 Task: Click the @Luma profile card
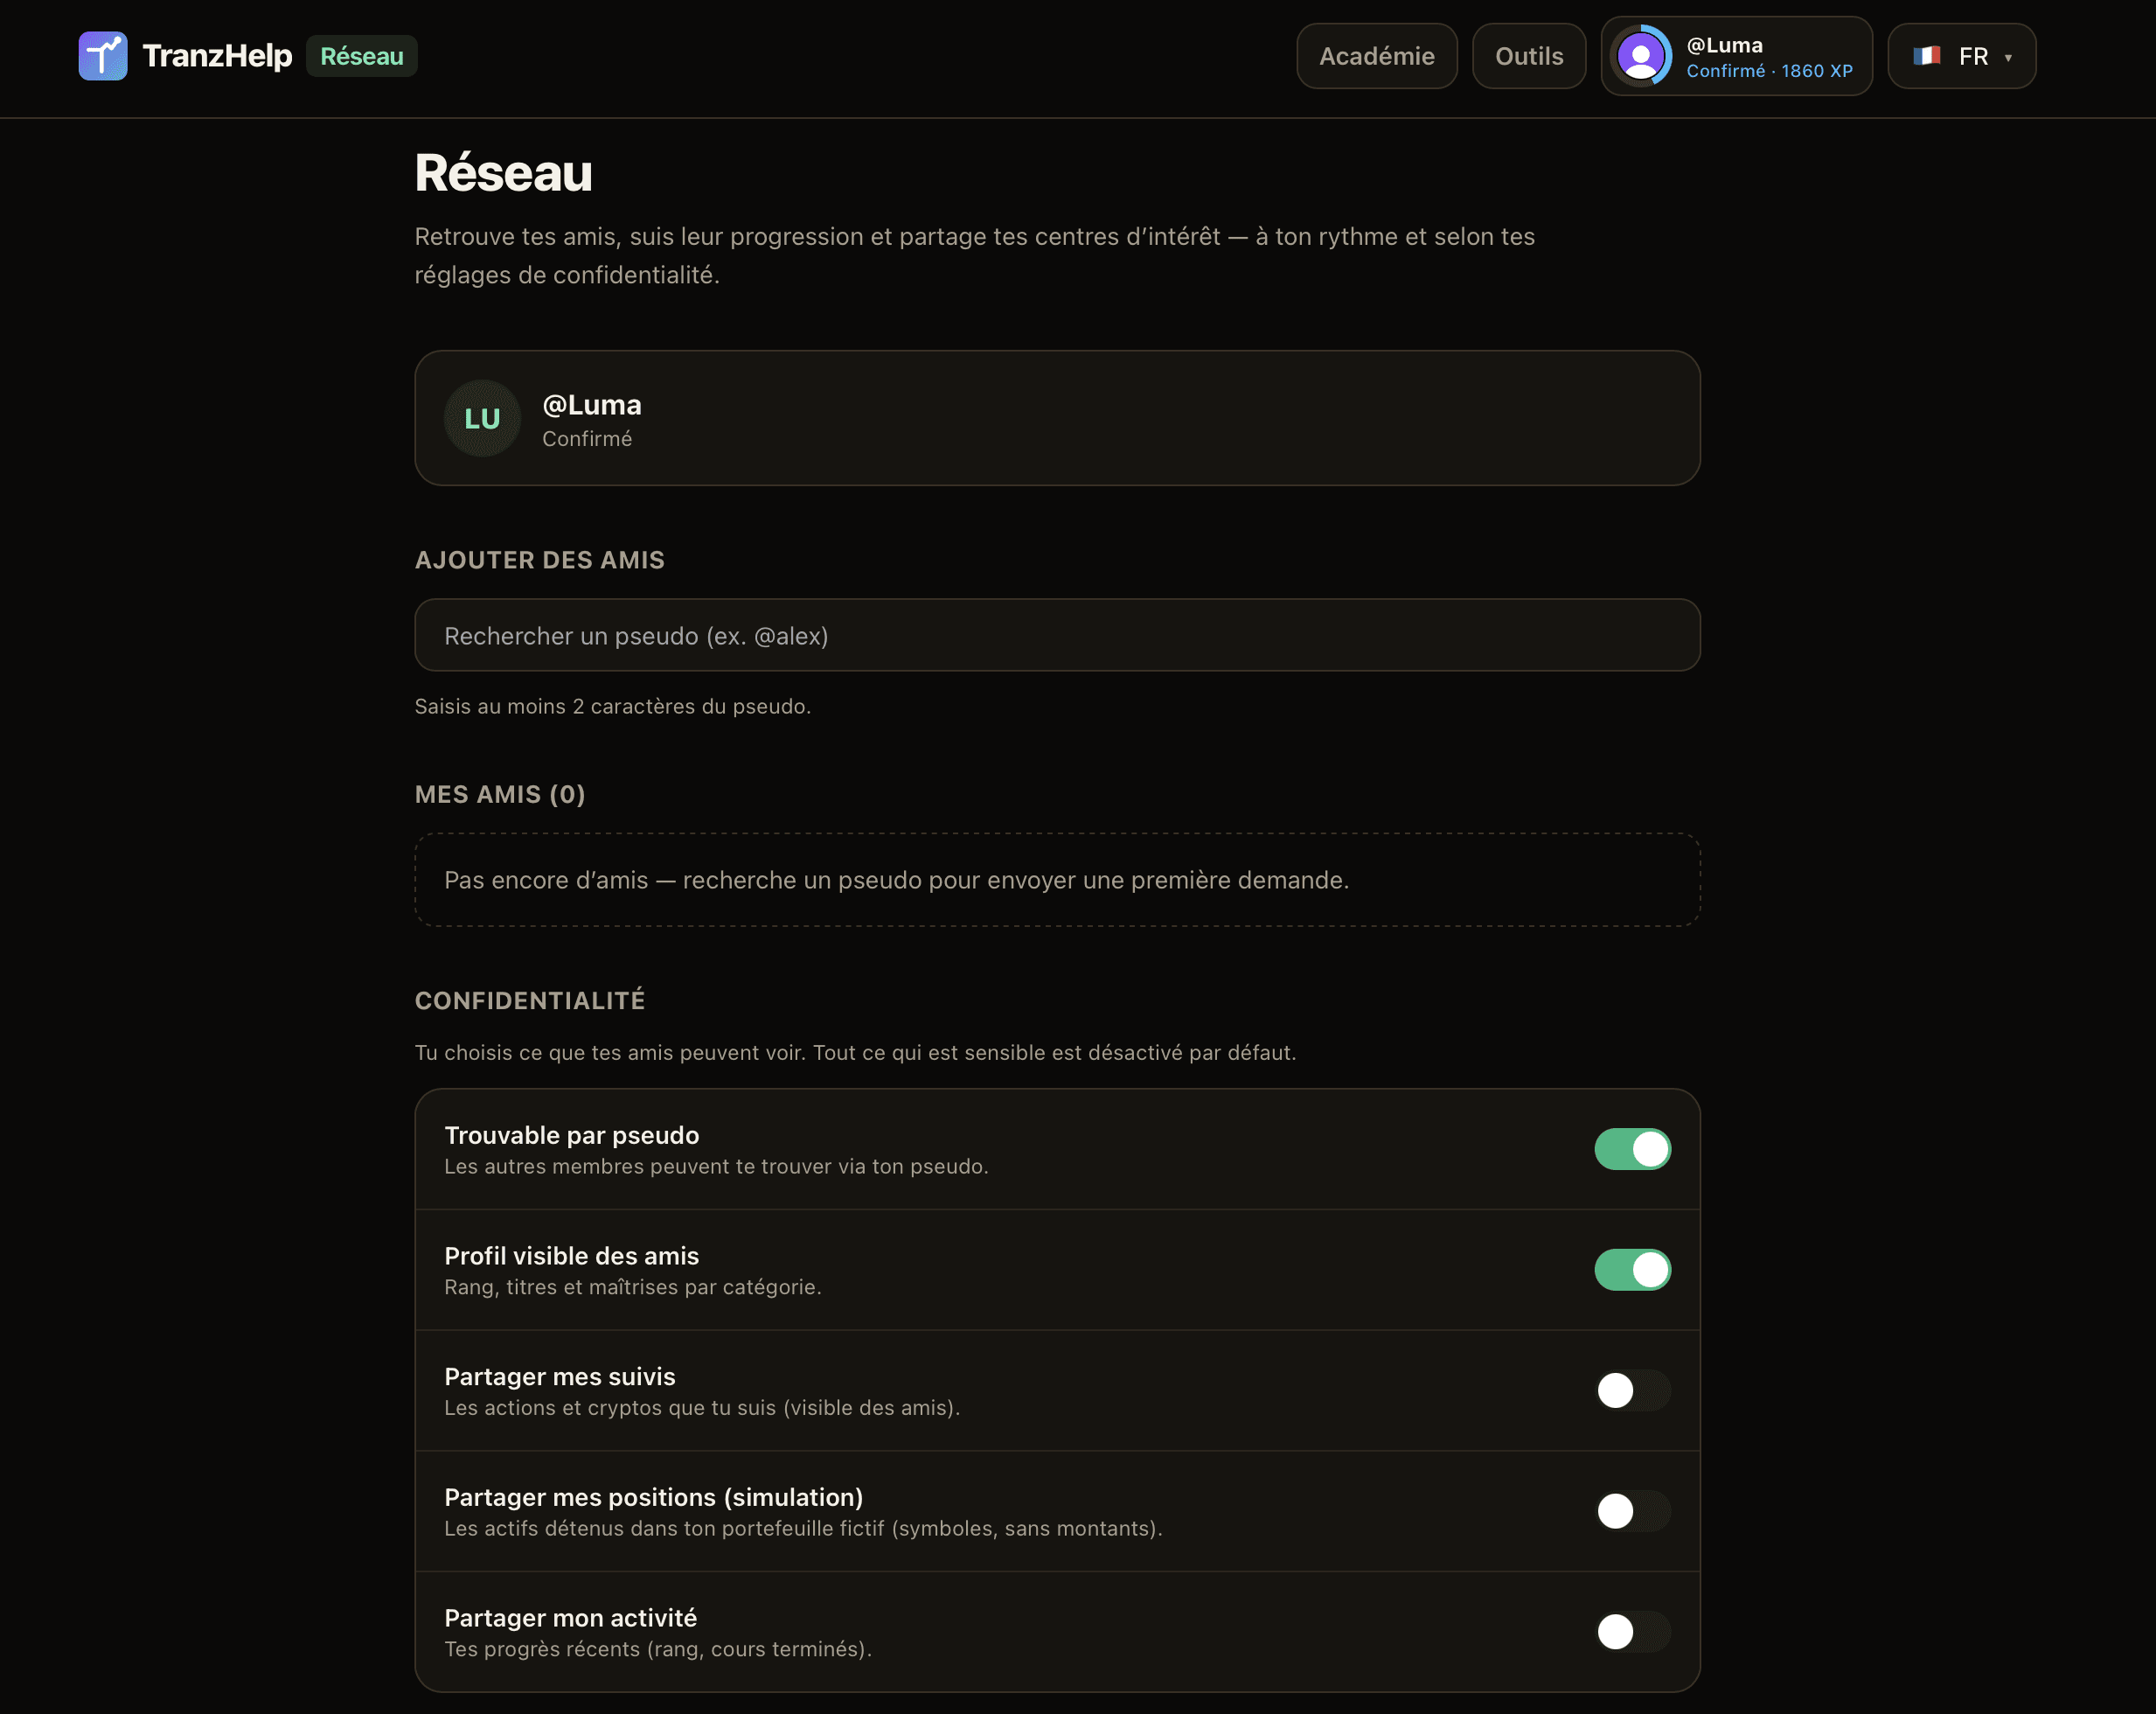click(1057, 418)
